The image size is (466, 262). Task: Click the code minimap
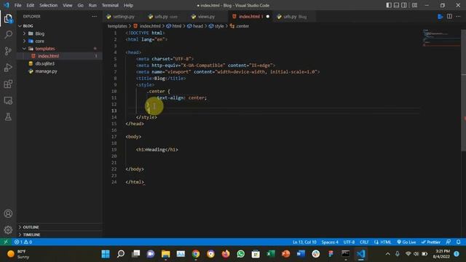441,38
